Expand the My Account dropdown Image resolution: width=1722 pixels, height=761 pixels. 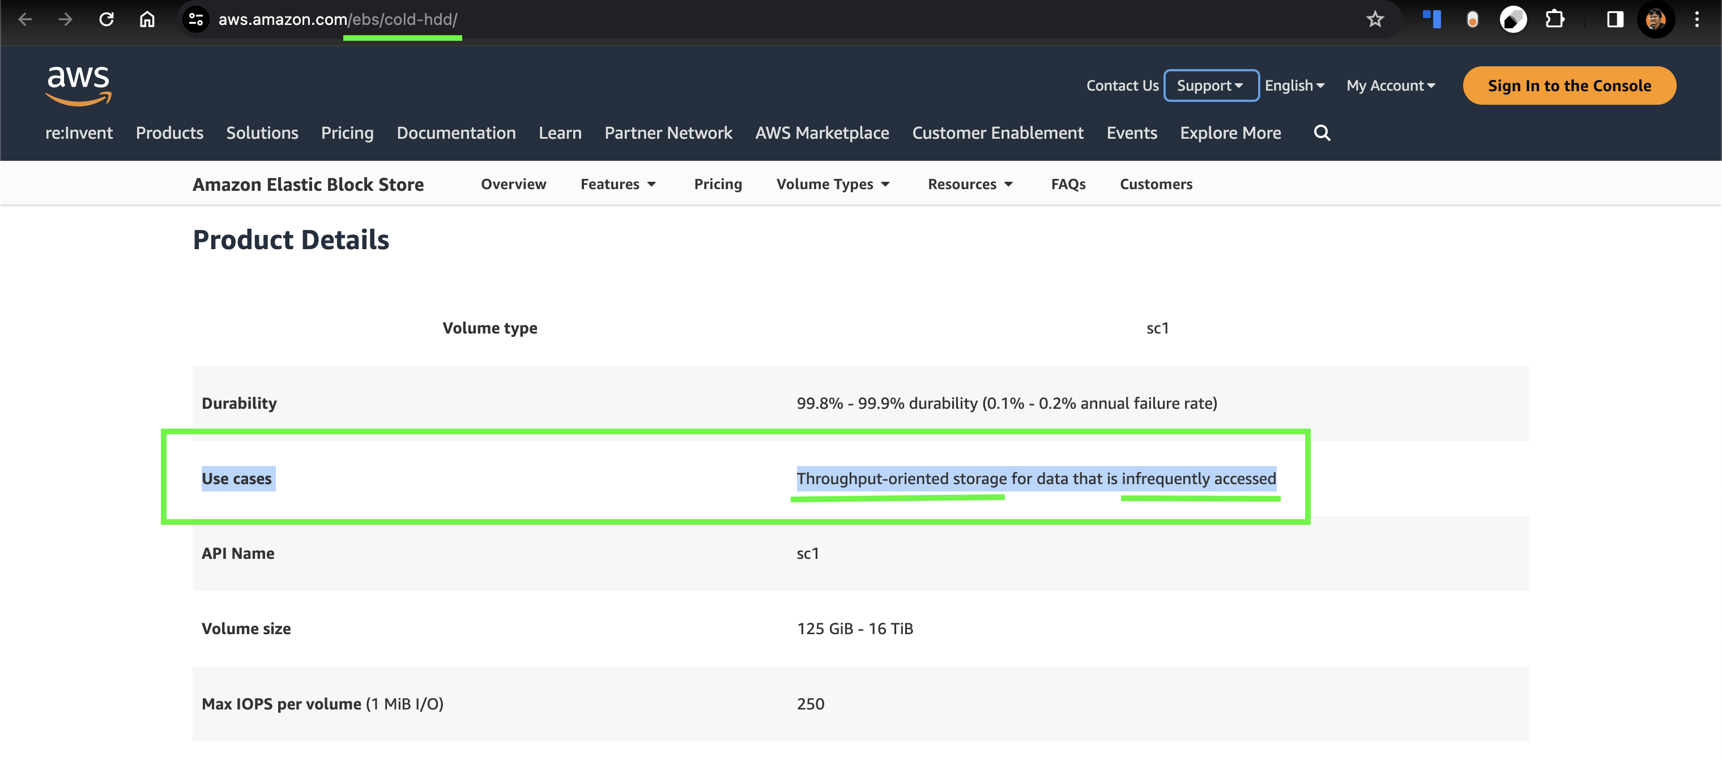point(1391,85)
